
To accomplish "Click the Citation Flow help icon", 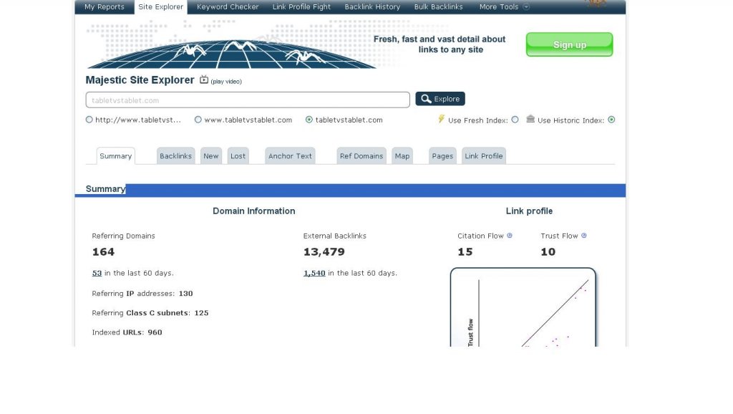I will point(510,236).
